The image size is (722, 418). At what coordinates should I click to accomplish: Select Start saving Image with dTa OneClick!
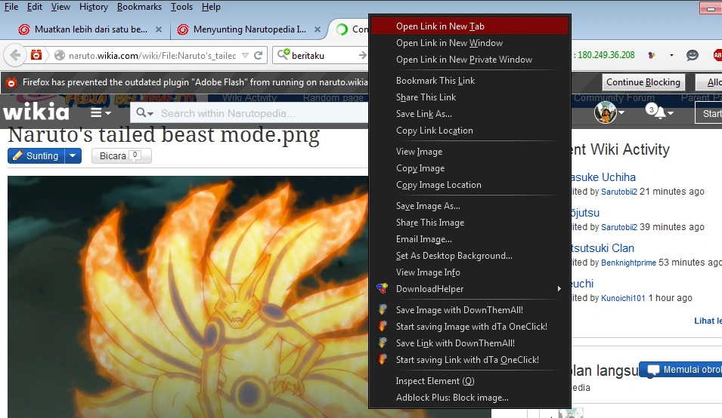(x=469, y=326)
